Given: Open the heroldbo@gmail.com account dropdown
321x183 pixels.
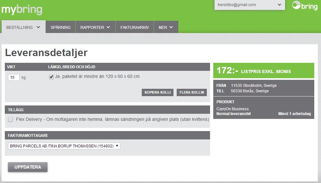Looking at the screenshot, I should coord(249,5).
